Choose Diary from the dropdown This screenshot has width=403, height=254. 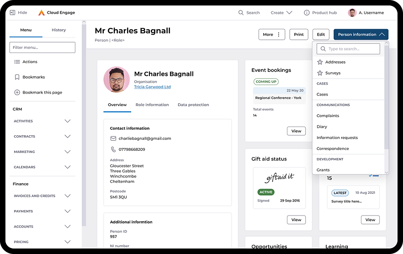click(322, 127)
